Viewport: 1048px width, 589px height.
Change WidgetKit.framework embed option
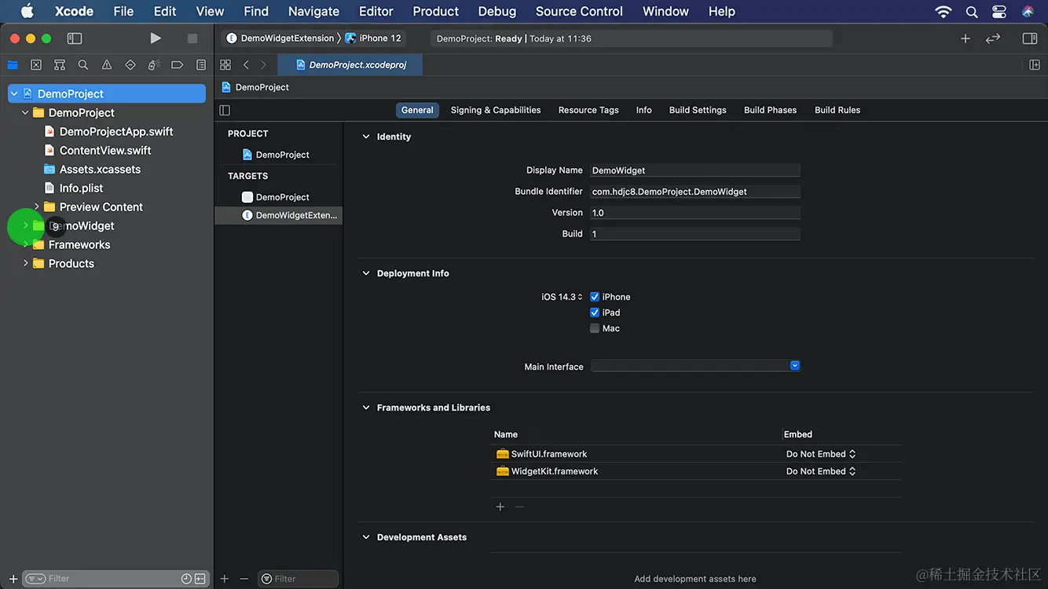(821, 471)
